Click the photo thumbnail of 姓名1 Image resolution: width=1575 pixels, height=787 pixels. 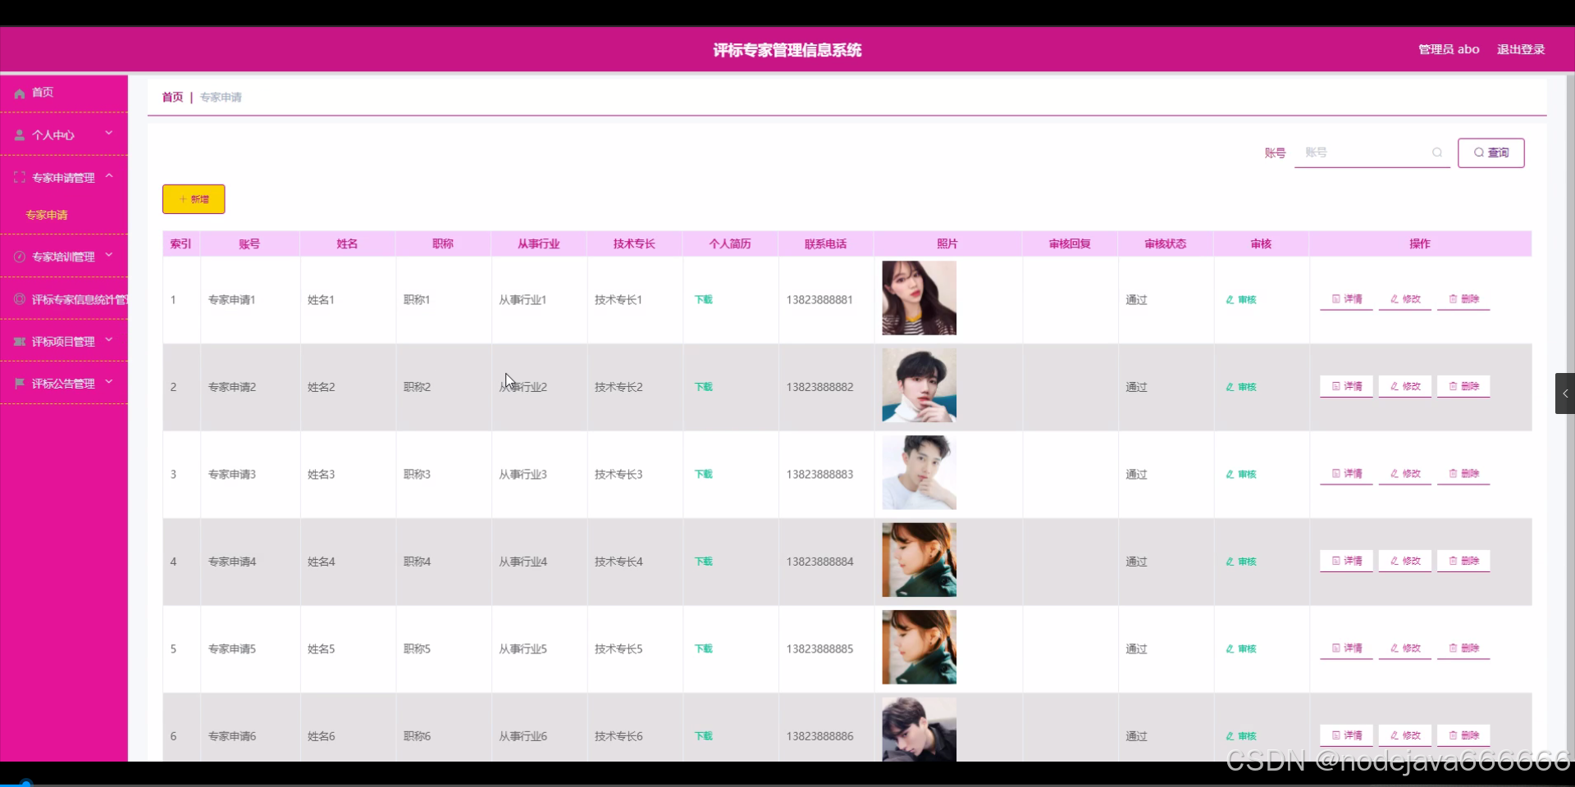[x=919, y=298]
